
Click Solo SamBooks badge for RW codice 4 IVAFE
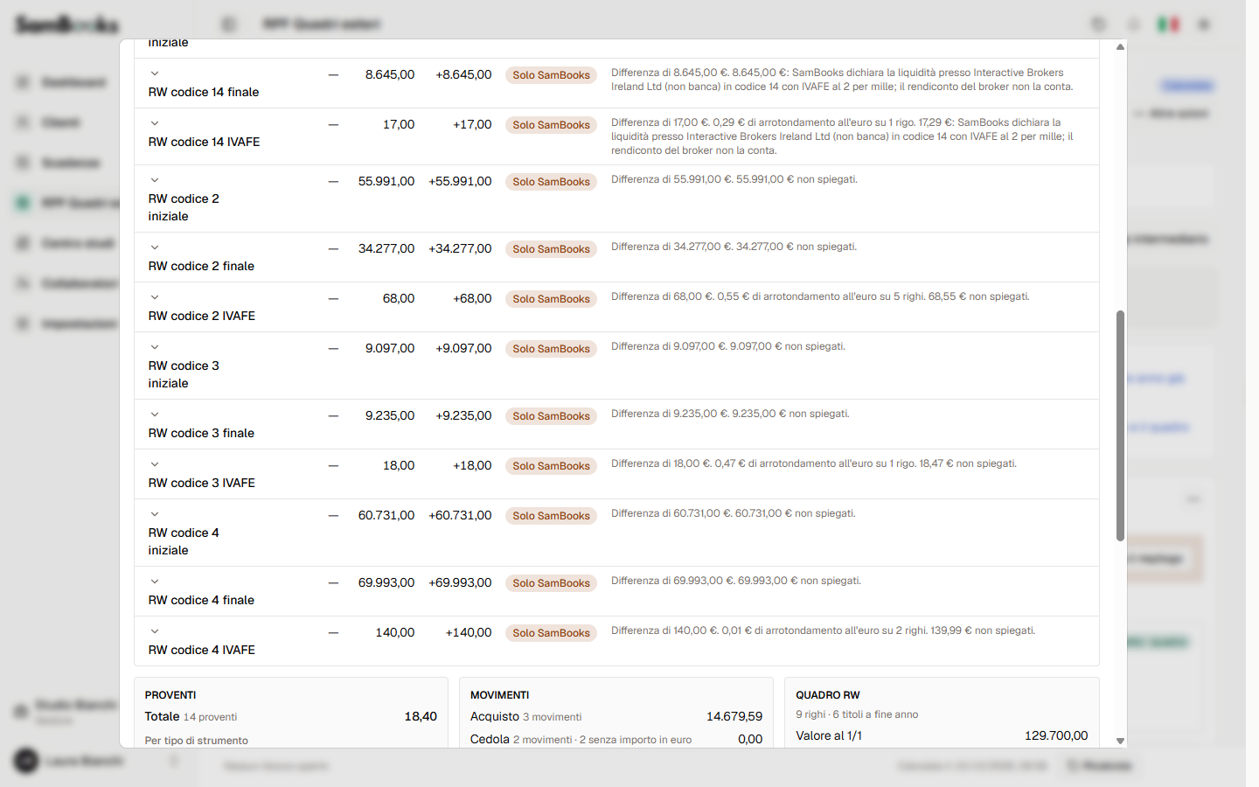[x=551, y=633]
